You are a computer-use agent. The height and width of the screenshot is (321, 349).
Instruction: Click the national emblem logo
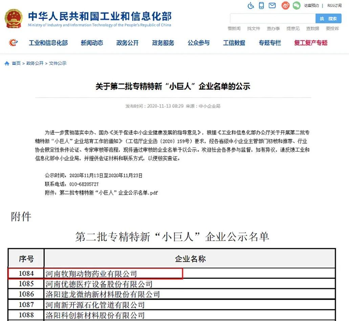14,19
